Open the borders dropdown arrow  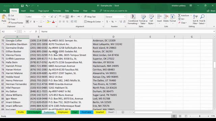click(x=44, y=22)
